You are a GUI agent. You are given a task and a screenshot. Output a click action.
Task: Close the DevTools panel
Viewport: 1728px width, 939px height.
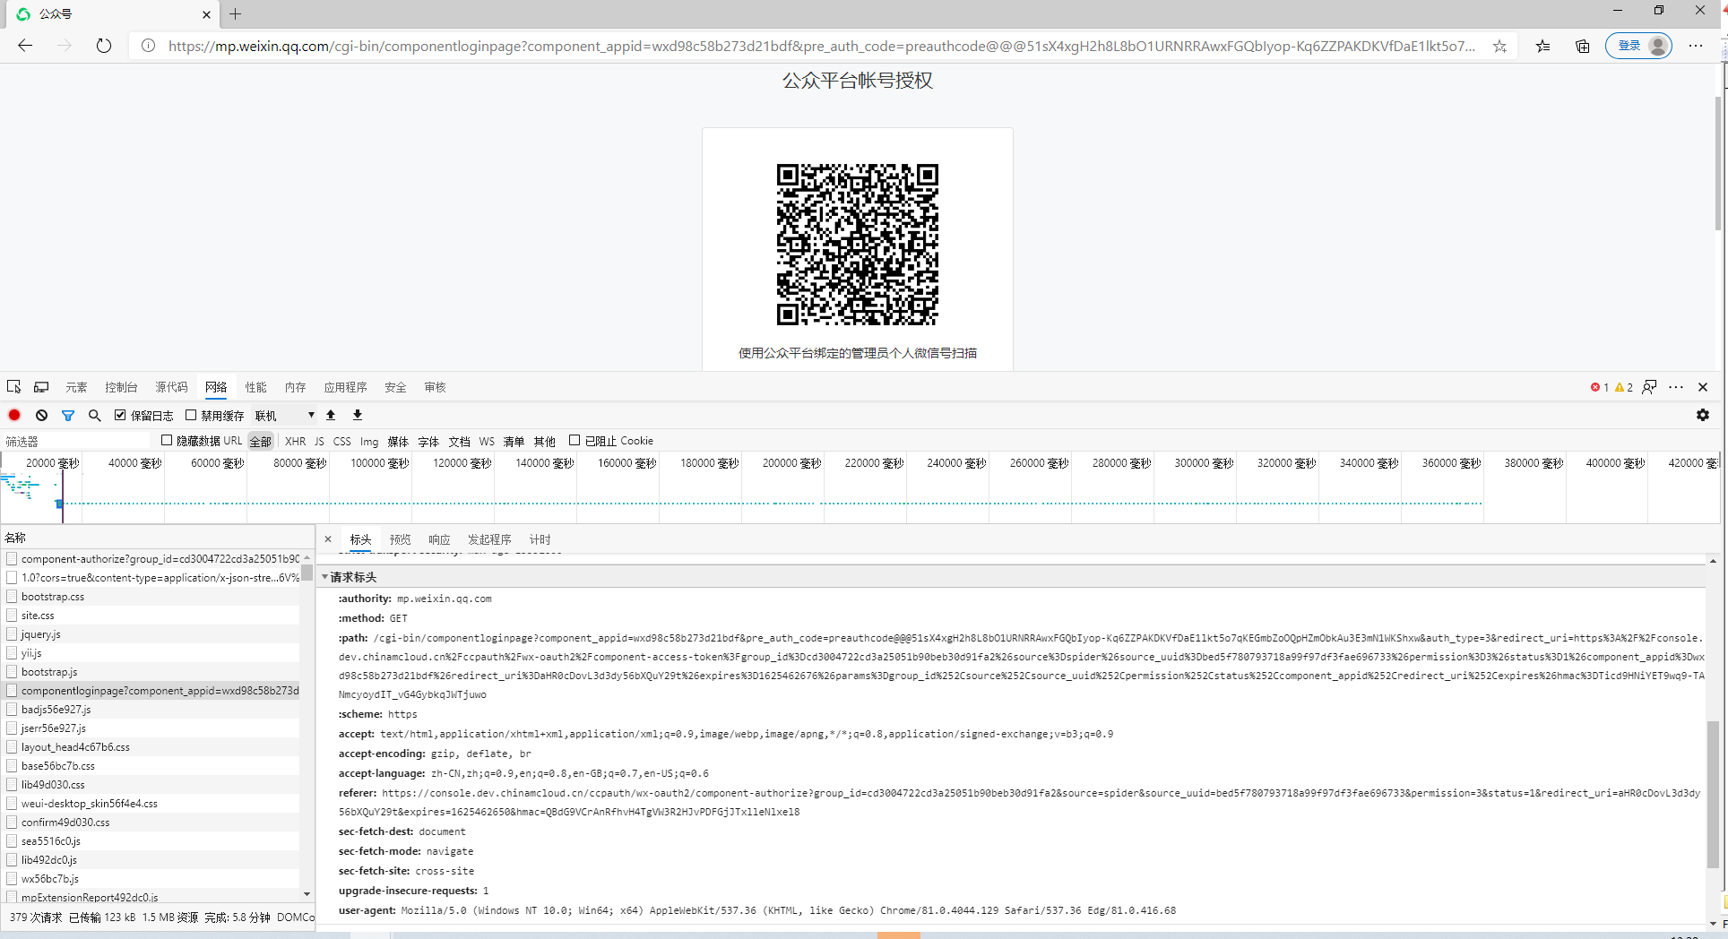(x=1703, y=387)
